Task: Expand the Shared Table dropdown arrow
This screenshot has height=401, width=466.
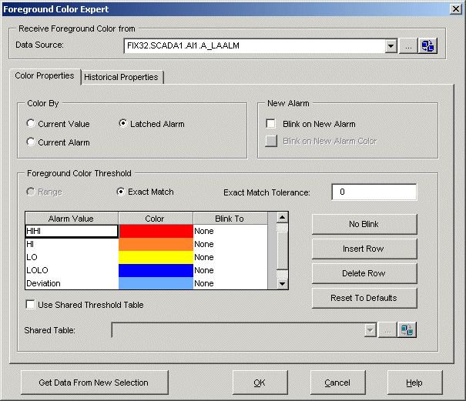Action: (370, 330)
